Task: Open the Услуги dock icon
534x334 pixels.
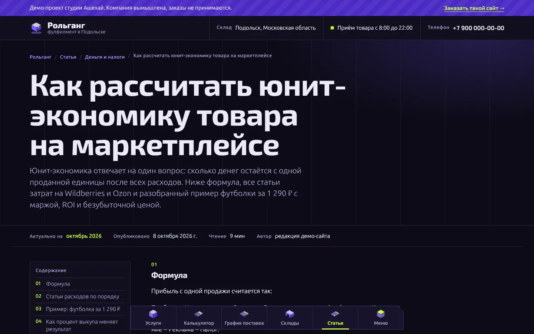Action: 153,318
